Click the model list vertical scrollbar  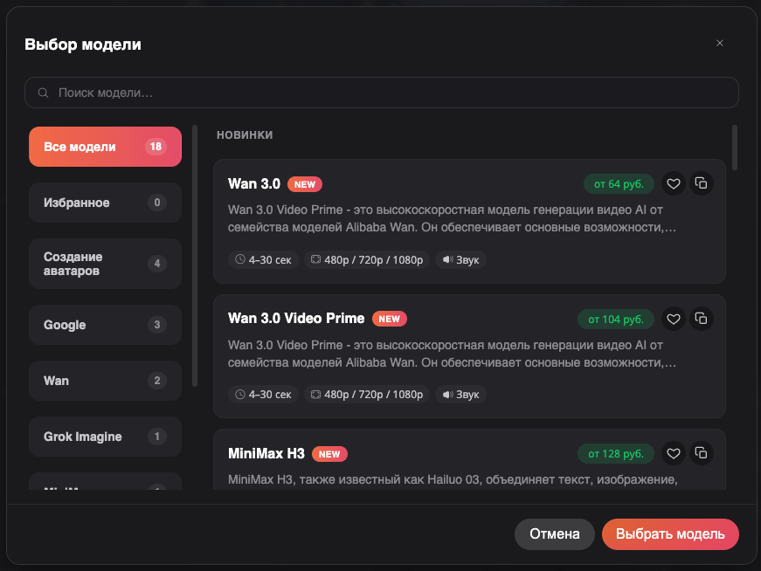click(x=735, y=148)
